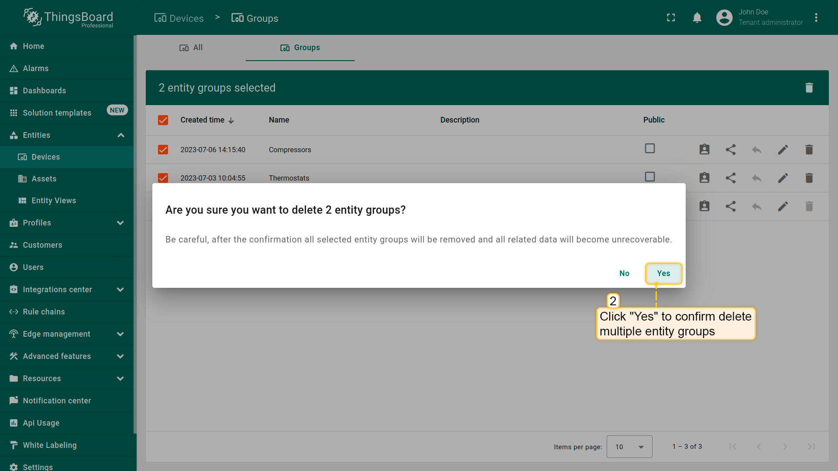The image size is (838, 471).
Task: Open Dashboards from the sidebar
Action: 44,91
